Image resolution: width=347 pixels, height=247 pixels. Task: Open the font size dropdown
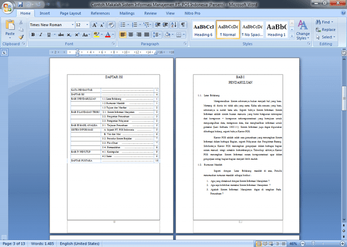[87, 25]
